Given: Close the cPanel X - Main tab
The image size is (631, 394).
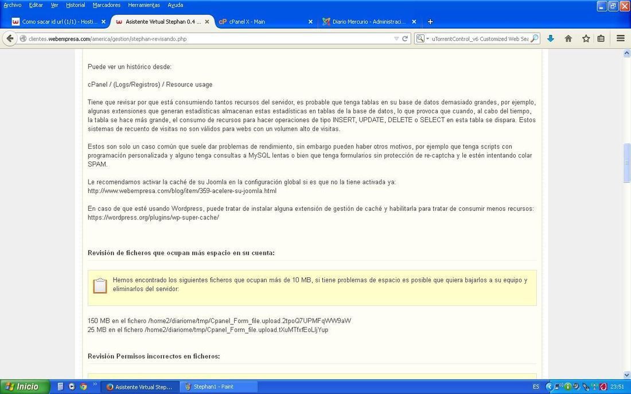Looking at the screenshot, I should [x=310, y=22].
